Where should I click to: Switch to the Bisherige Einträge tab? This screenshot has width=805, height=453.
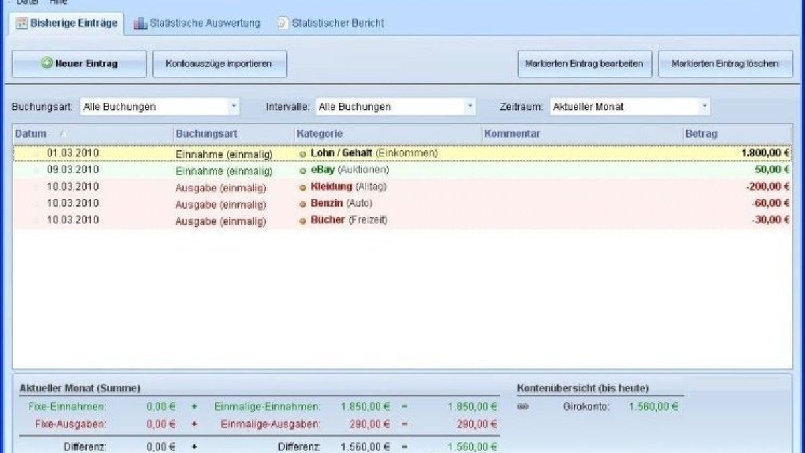point(67,23)
